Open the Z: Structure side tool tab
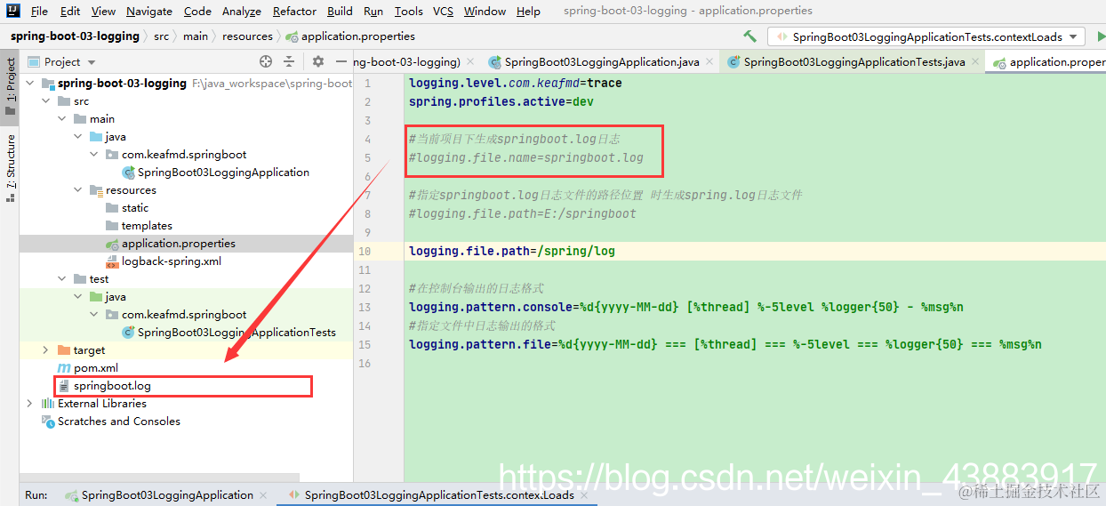 11,167
